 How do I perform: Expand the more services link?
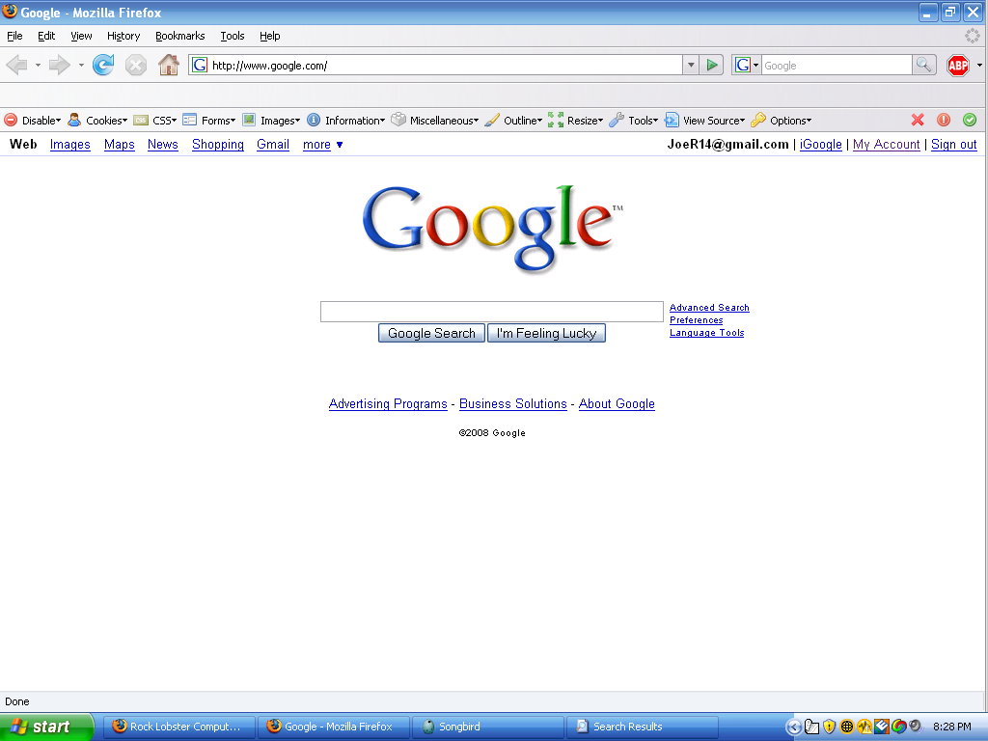(322, 145)
